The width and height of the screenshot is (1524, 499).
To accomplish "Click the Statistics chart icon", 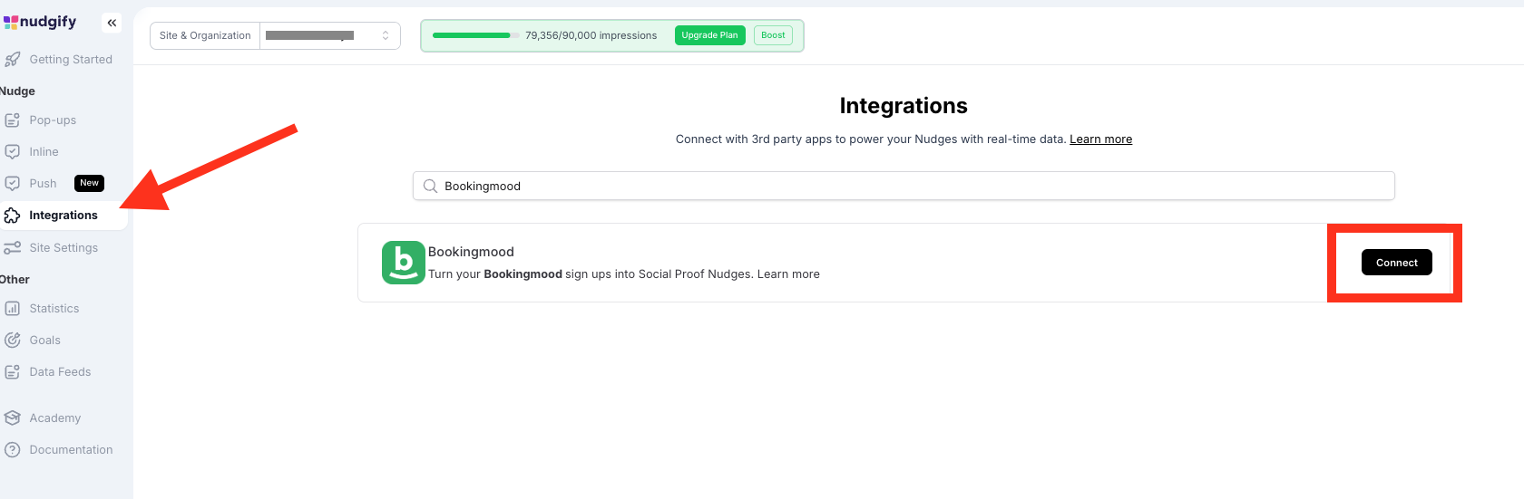I will click(13, 309).
